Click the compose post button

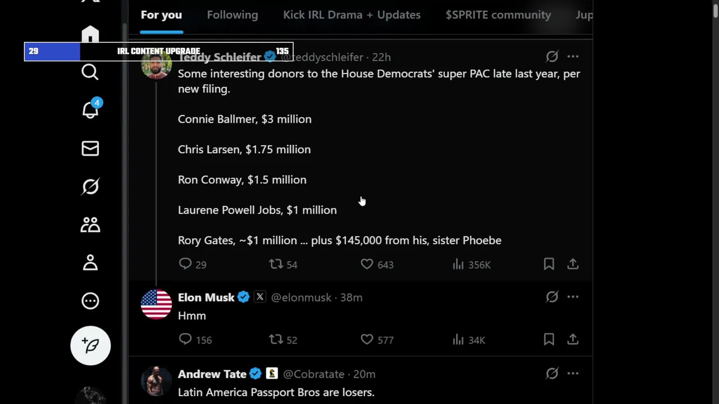click(x=90, y=346)
